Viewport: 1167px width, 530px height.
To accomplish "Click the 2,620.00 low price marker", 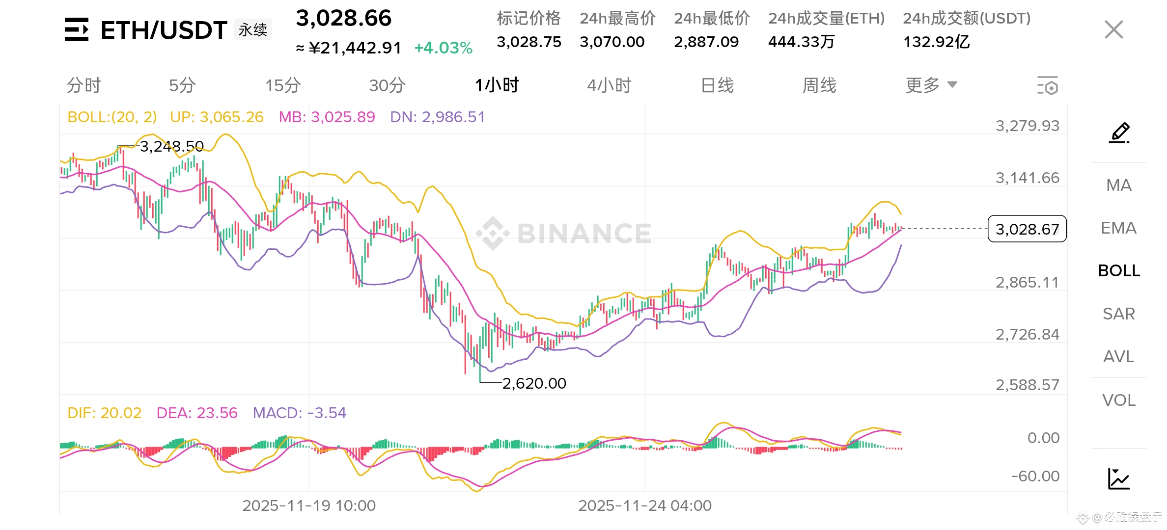I will 534,383.
